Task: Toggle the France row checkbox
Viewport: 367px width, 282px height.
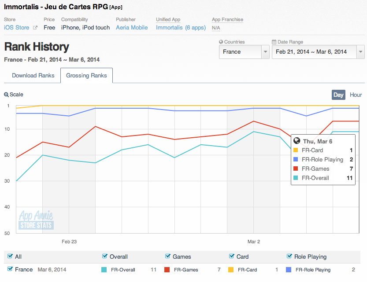Action: (x=10, y=269)
